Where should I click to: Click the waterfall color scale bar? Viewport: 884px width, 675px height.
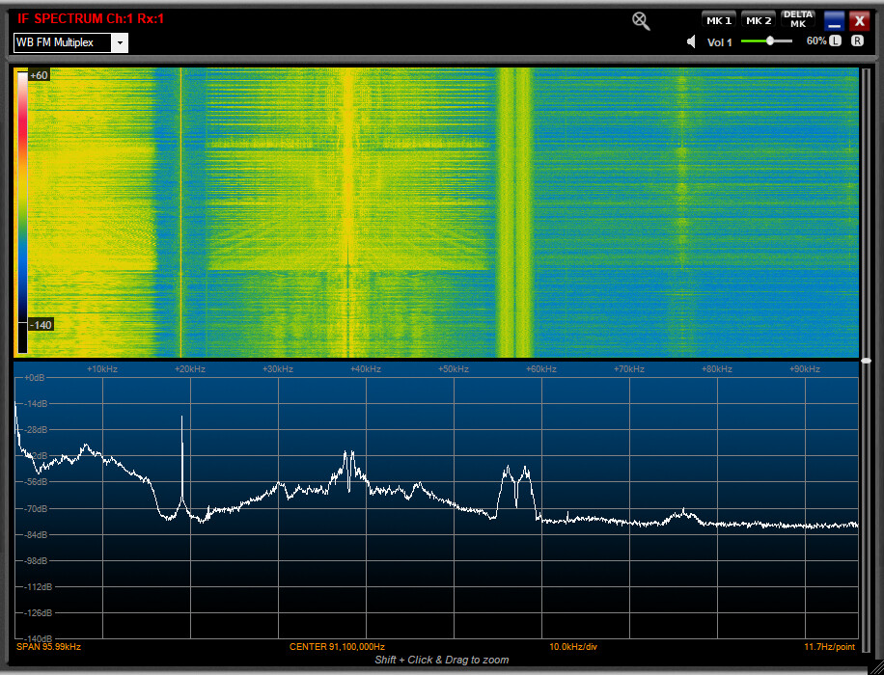[x=22, y=212]
